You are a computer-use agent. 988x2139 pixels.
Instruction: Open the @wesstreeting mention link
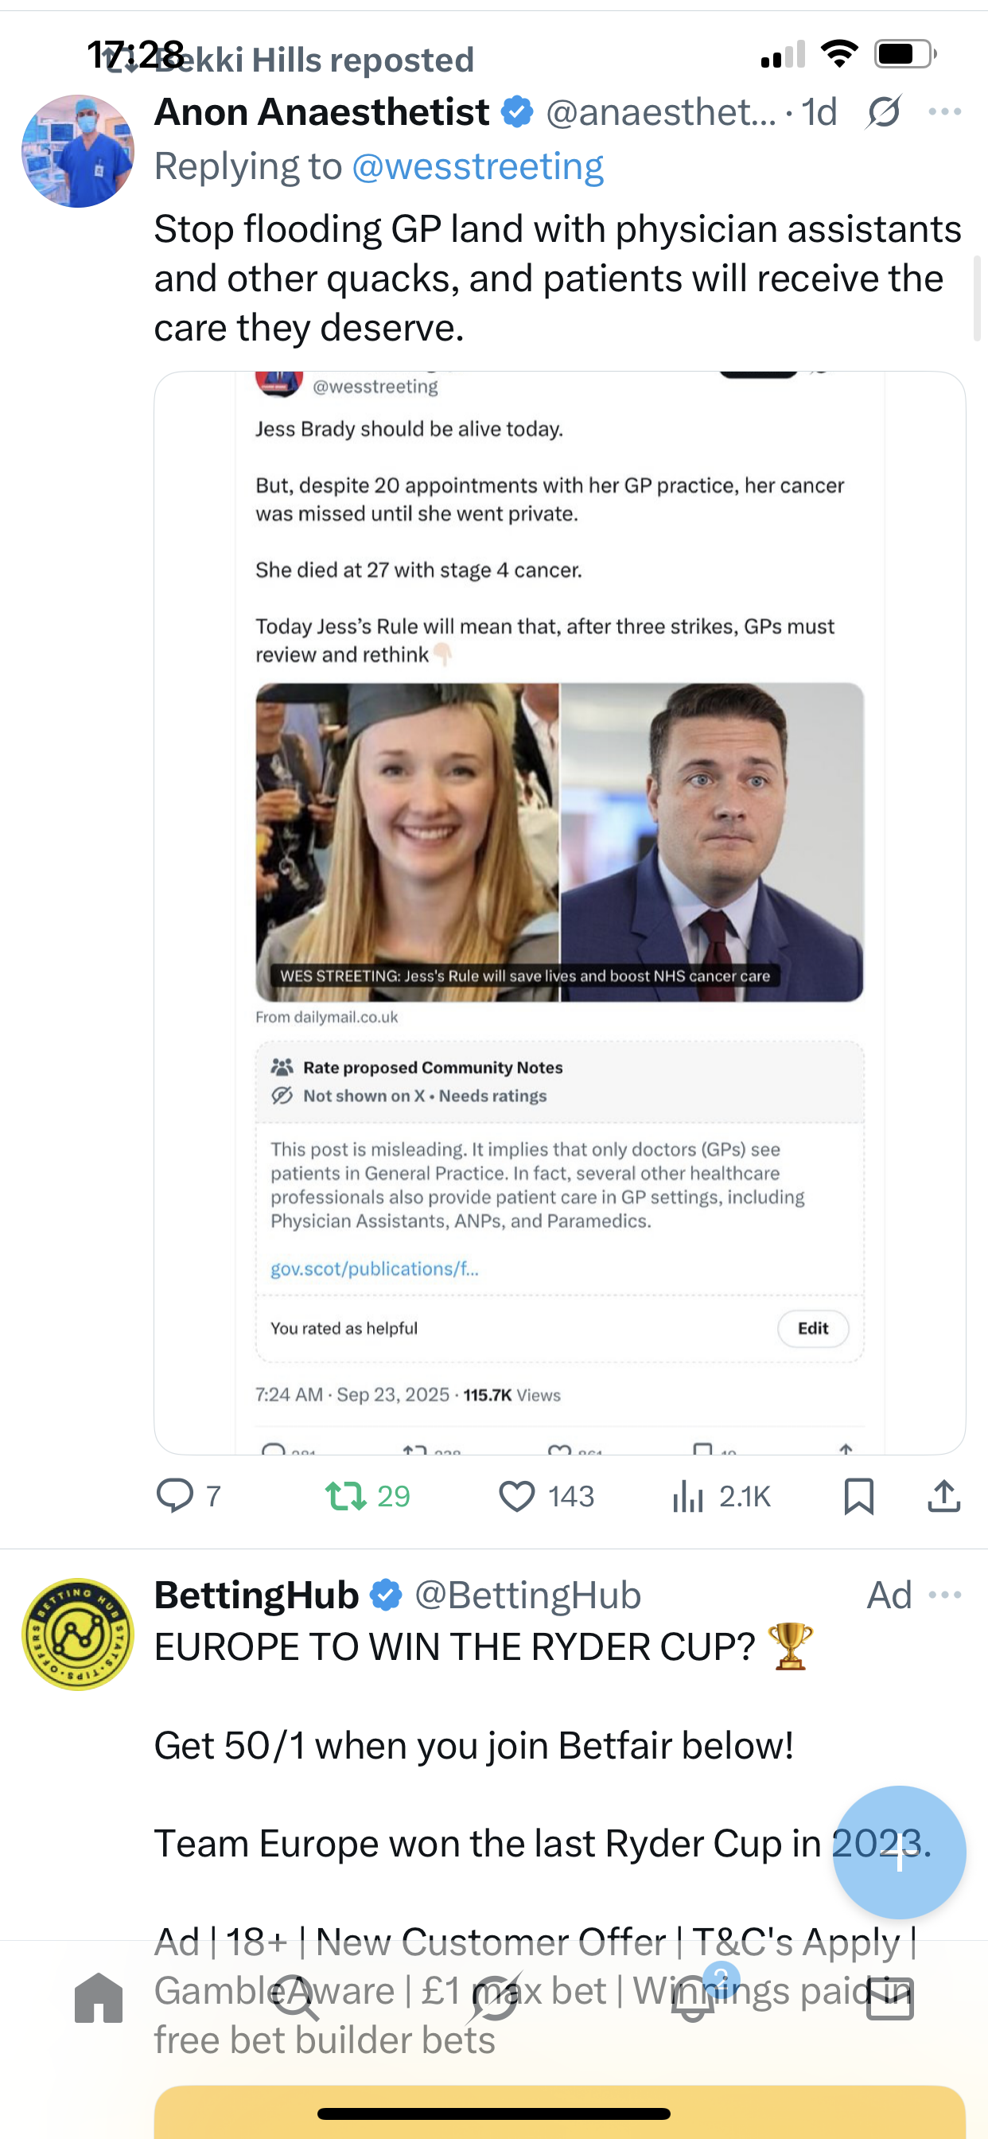[x=477, y=167]
